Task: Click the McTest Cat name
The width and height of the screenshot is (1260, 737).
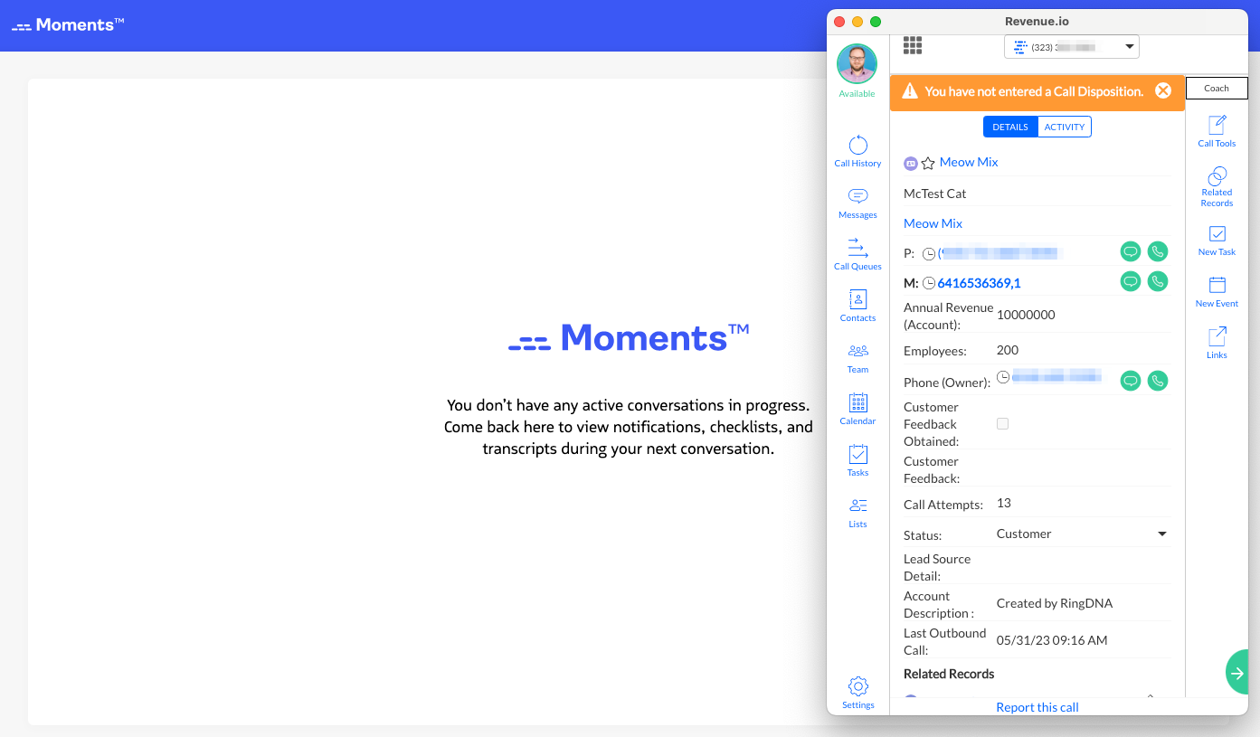Action: pyautogui.click(x=935, y=194)
